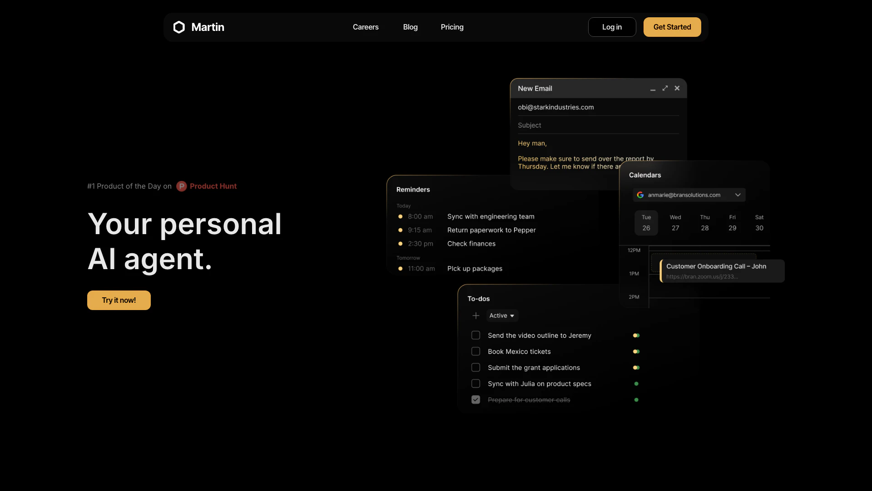Viewport: 872px width, 491px height.
Task: Go to the Careers page
Action: point(366,27)
